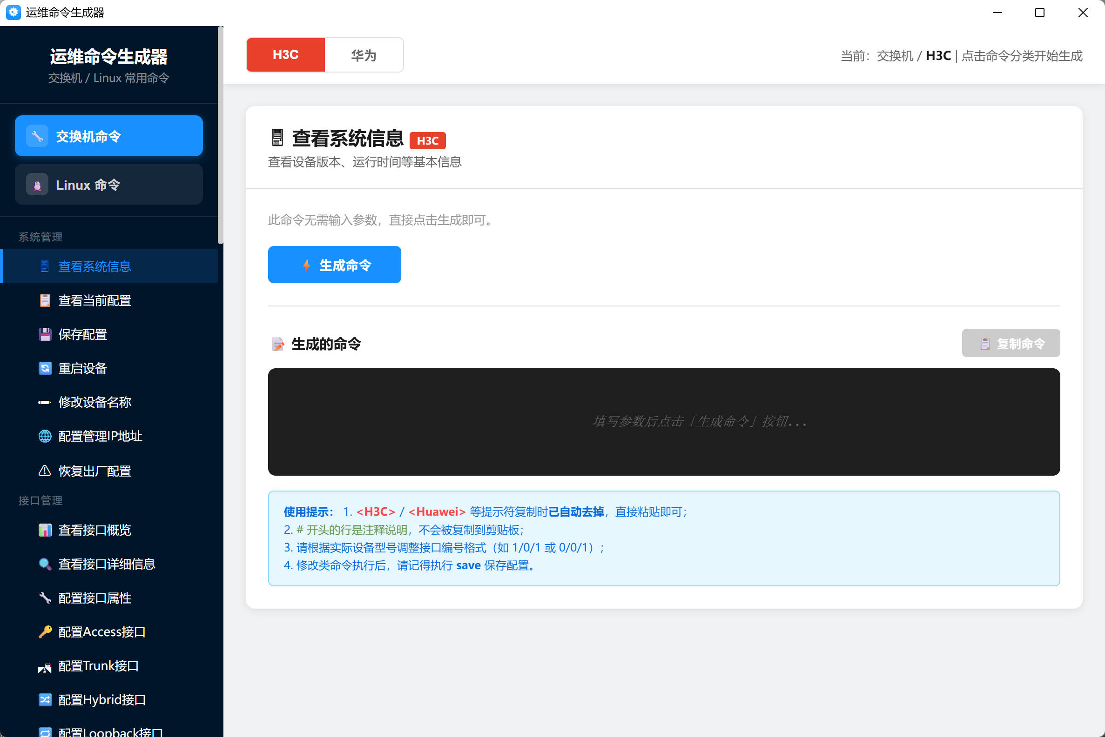Image resolution: width=1105 pixels, height=737 pixels.
Task: Click the red H3C badge beside title
Action: click(x=427, y=140)
